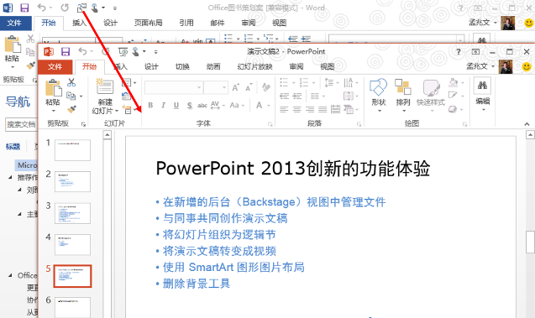
Task: Reset slide layout icon in 幻灯片 group
Action: point(126,96)
